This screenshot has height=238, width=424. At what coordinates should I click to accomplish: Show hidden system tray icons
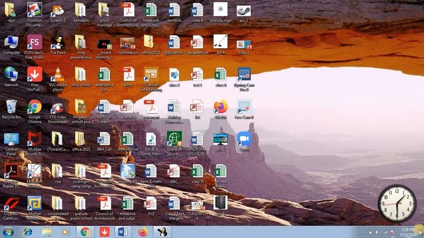pos(363,232)
